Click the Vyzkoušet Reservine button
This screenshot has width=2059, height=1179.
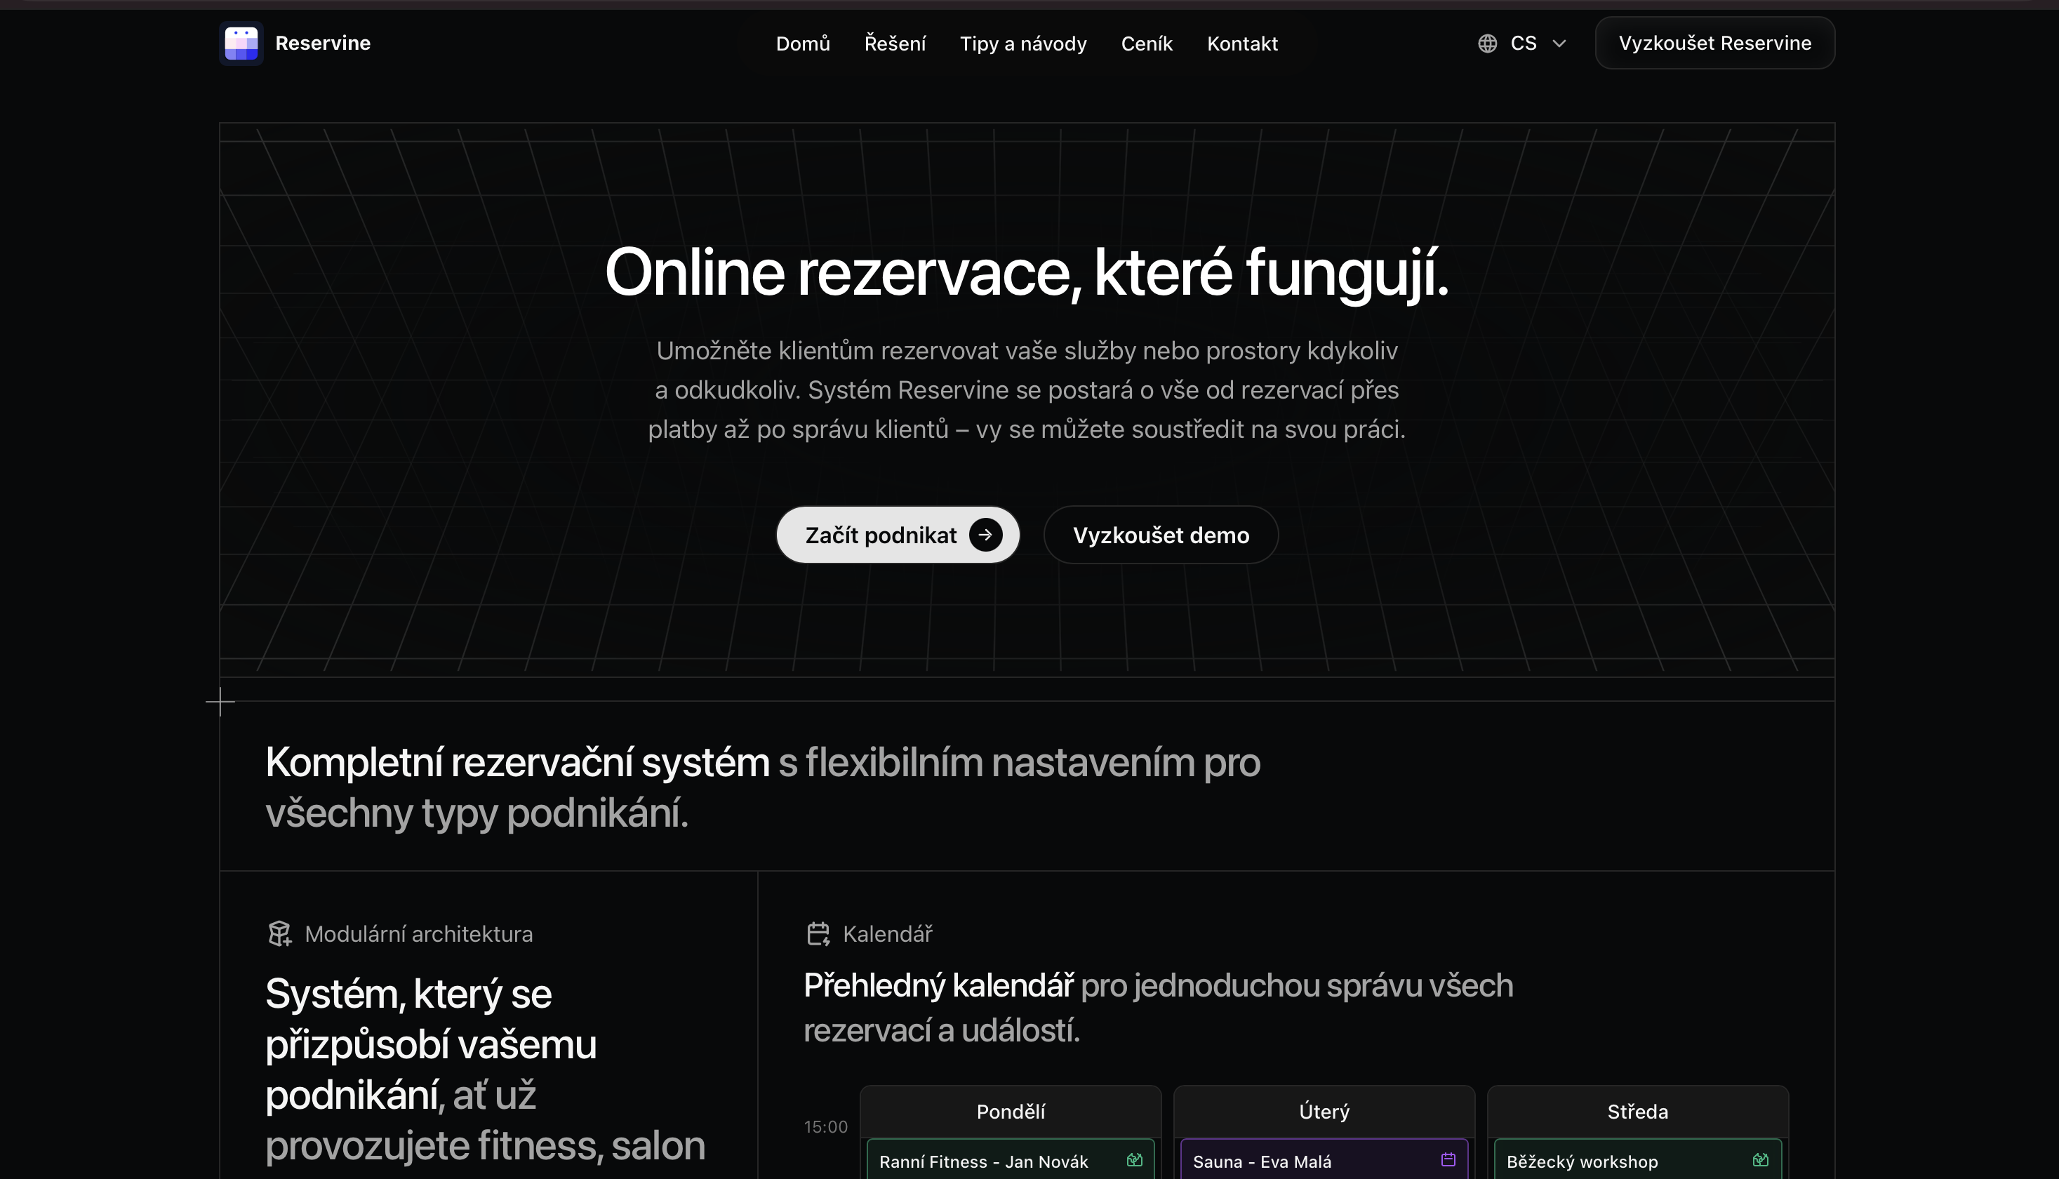(x=1714, y=43)
